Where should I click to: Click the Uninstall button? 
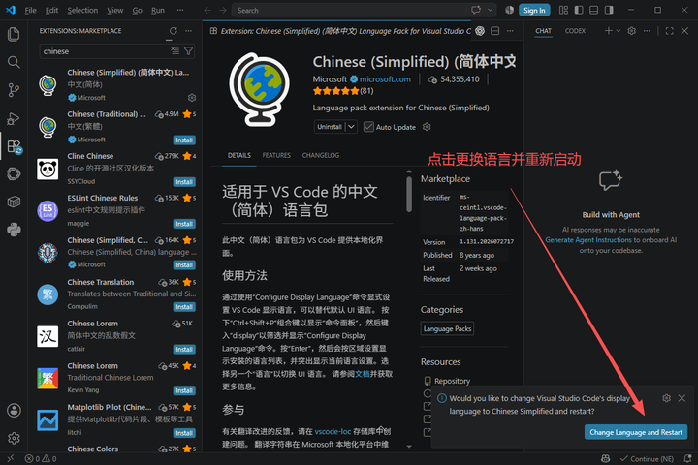click(x=330, y=127)
